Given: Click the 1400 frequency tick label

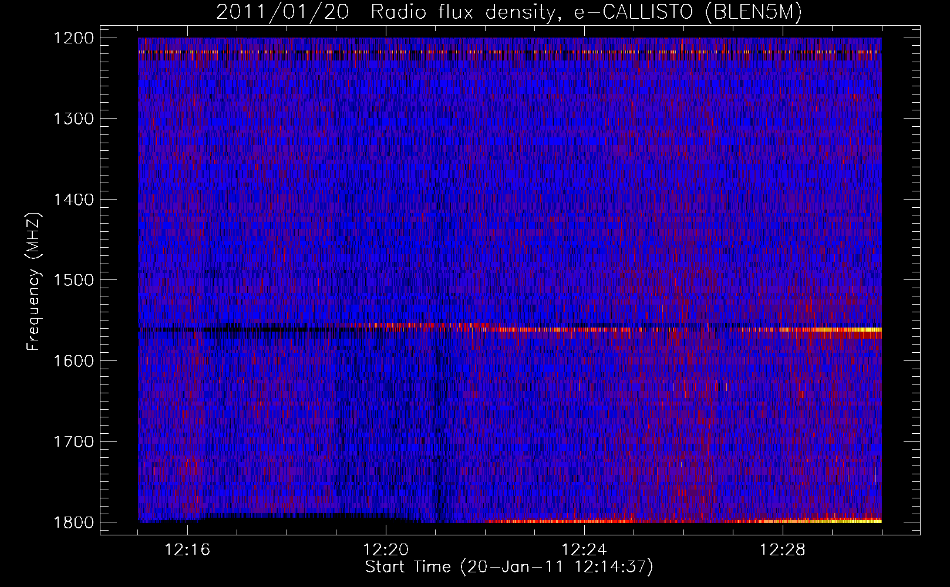Looking at the screenshot, I should pos(73,200).
